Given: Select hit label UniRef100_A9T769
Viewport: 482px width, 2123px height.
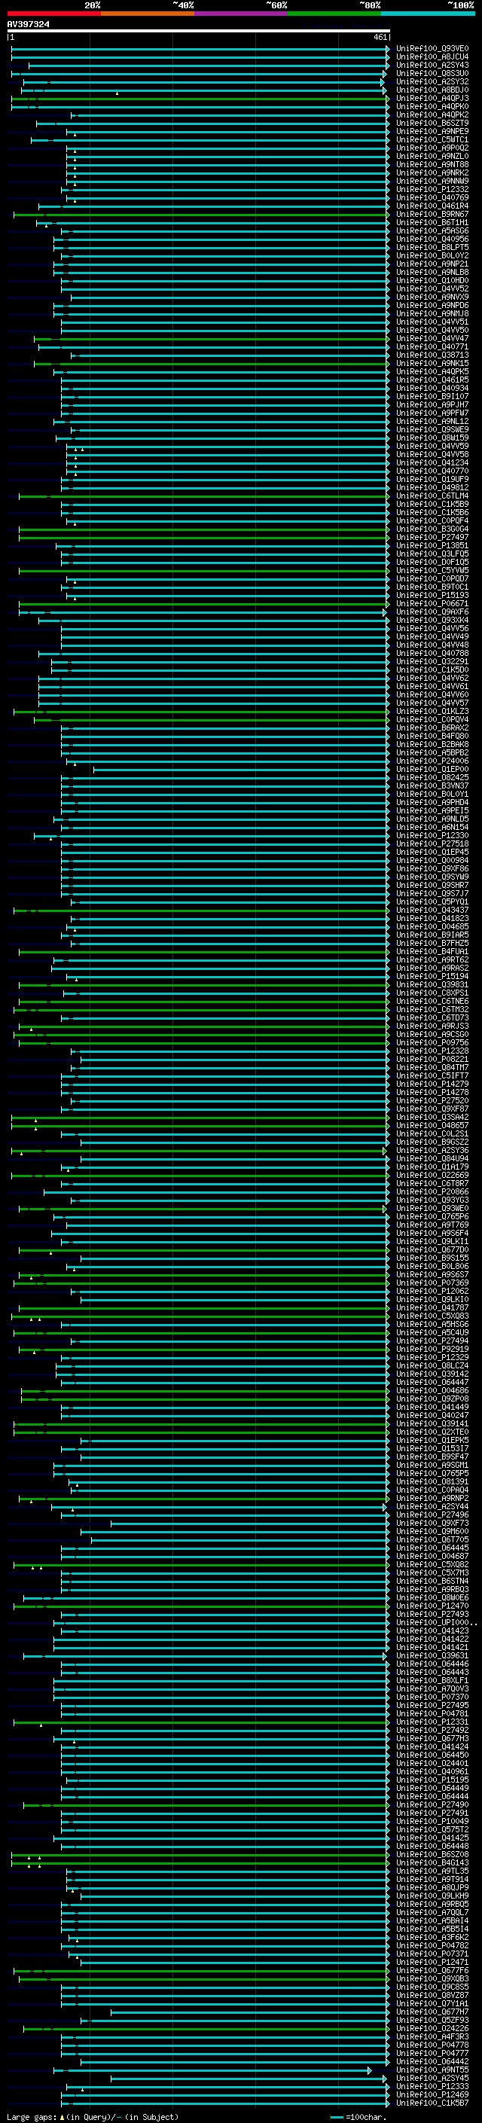Looking at the screenshot, I should pos(432,1225).
